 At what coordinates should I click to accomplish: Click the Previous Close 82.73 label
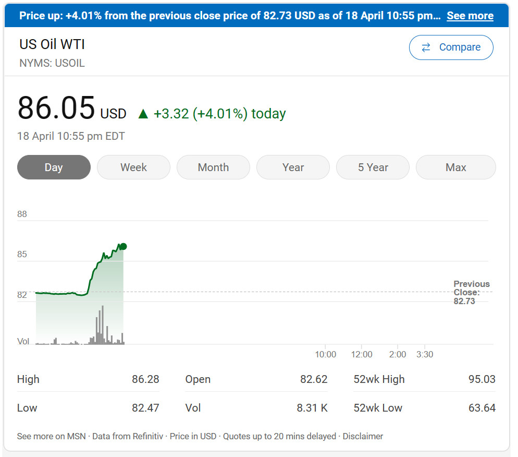pos(471,293)
